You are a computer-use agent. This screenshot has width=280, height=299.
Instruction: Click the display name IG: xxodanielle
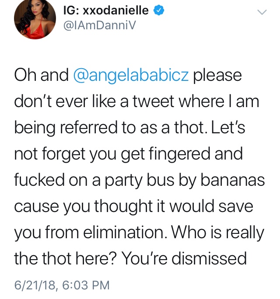(106, 10)
